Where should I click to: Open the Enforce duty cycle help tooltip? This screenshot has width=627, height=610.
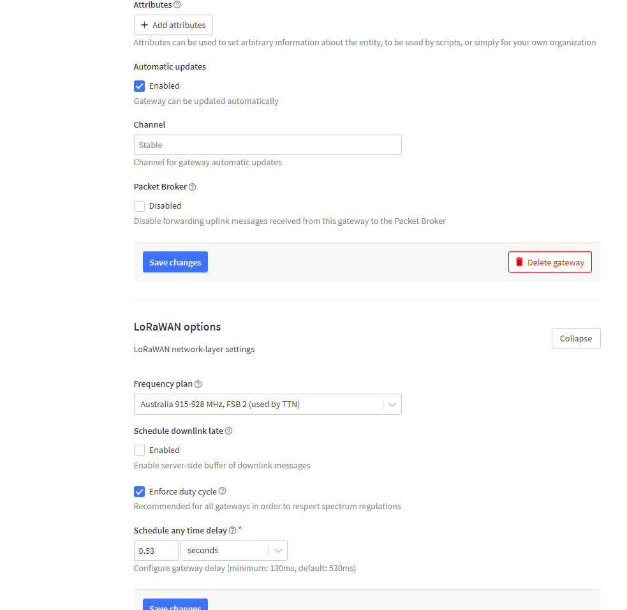pyautogui.click(x=221, y=491)
